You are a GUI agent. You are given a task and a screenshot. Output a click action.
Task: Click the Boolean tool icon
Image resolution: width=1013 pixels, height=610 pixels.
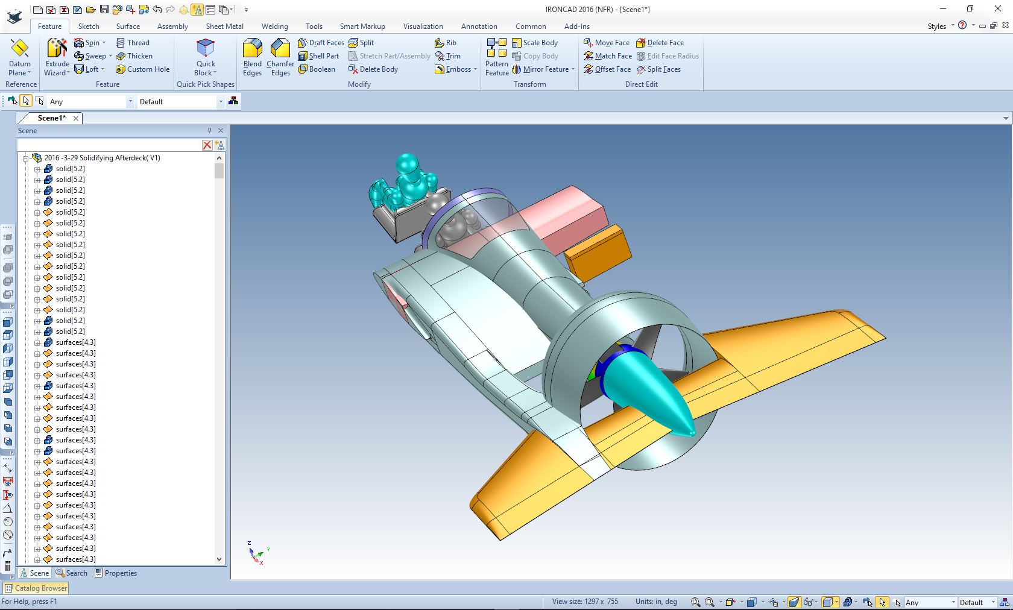point(303,69)
